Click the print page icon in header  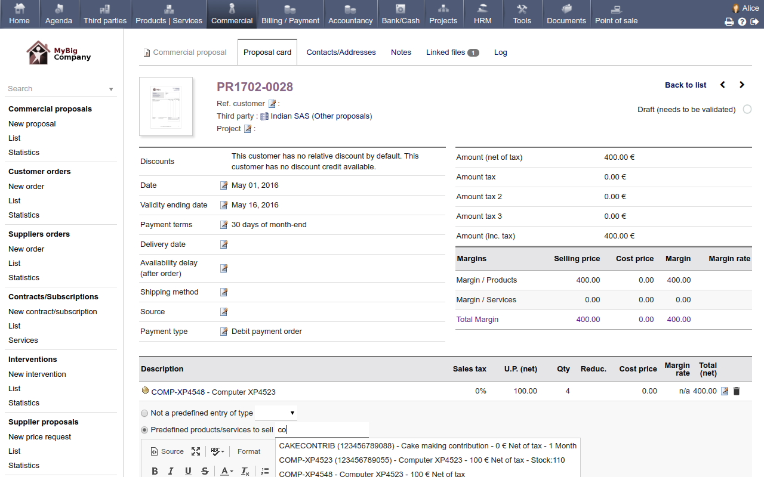(729, 21)
